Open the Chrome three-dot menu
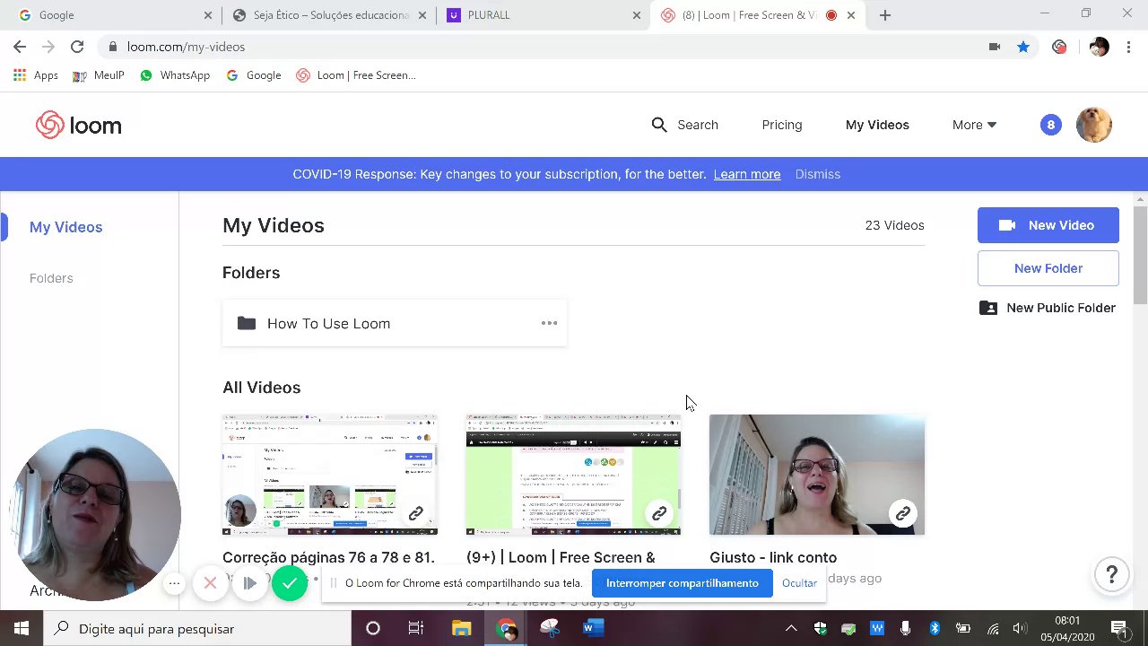This screenshot has height=646, width=1148. coord(1129,47)
